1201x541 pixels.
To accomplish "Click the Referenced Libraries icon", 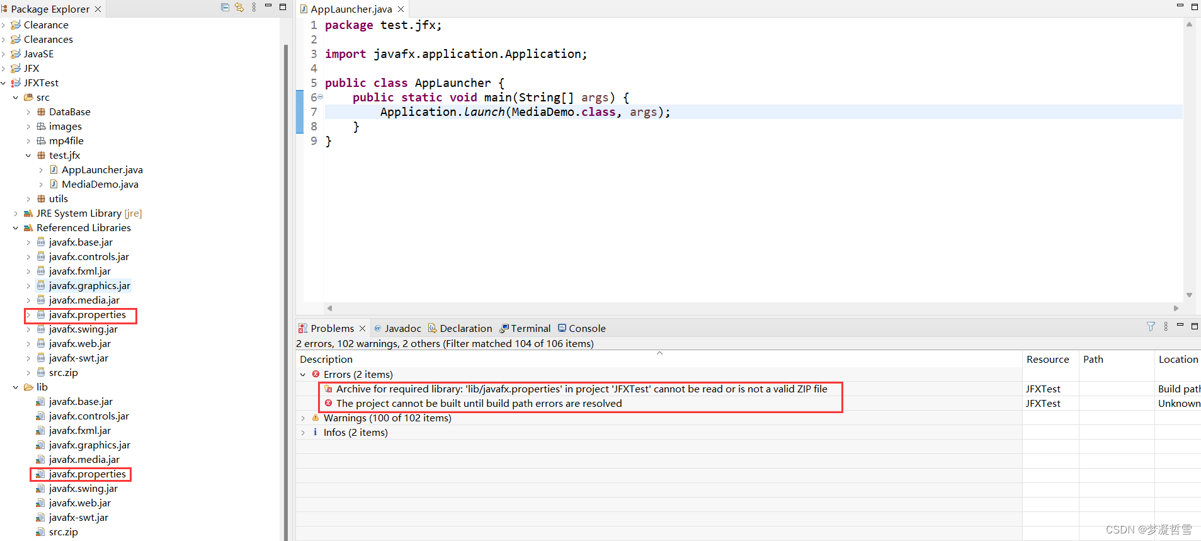I will (28, 227).
